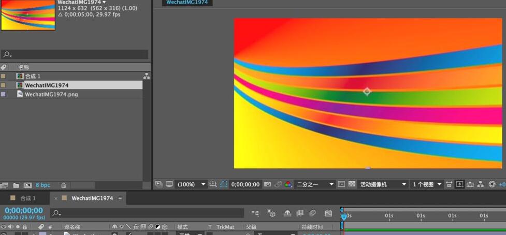Open the 100% magnification dropdown

tap(192, 184)
